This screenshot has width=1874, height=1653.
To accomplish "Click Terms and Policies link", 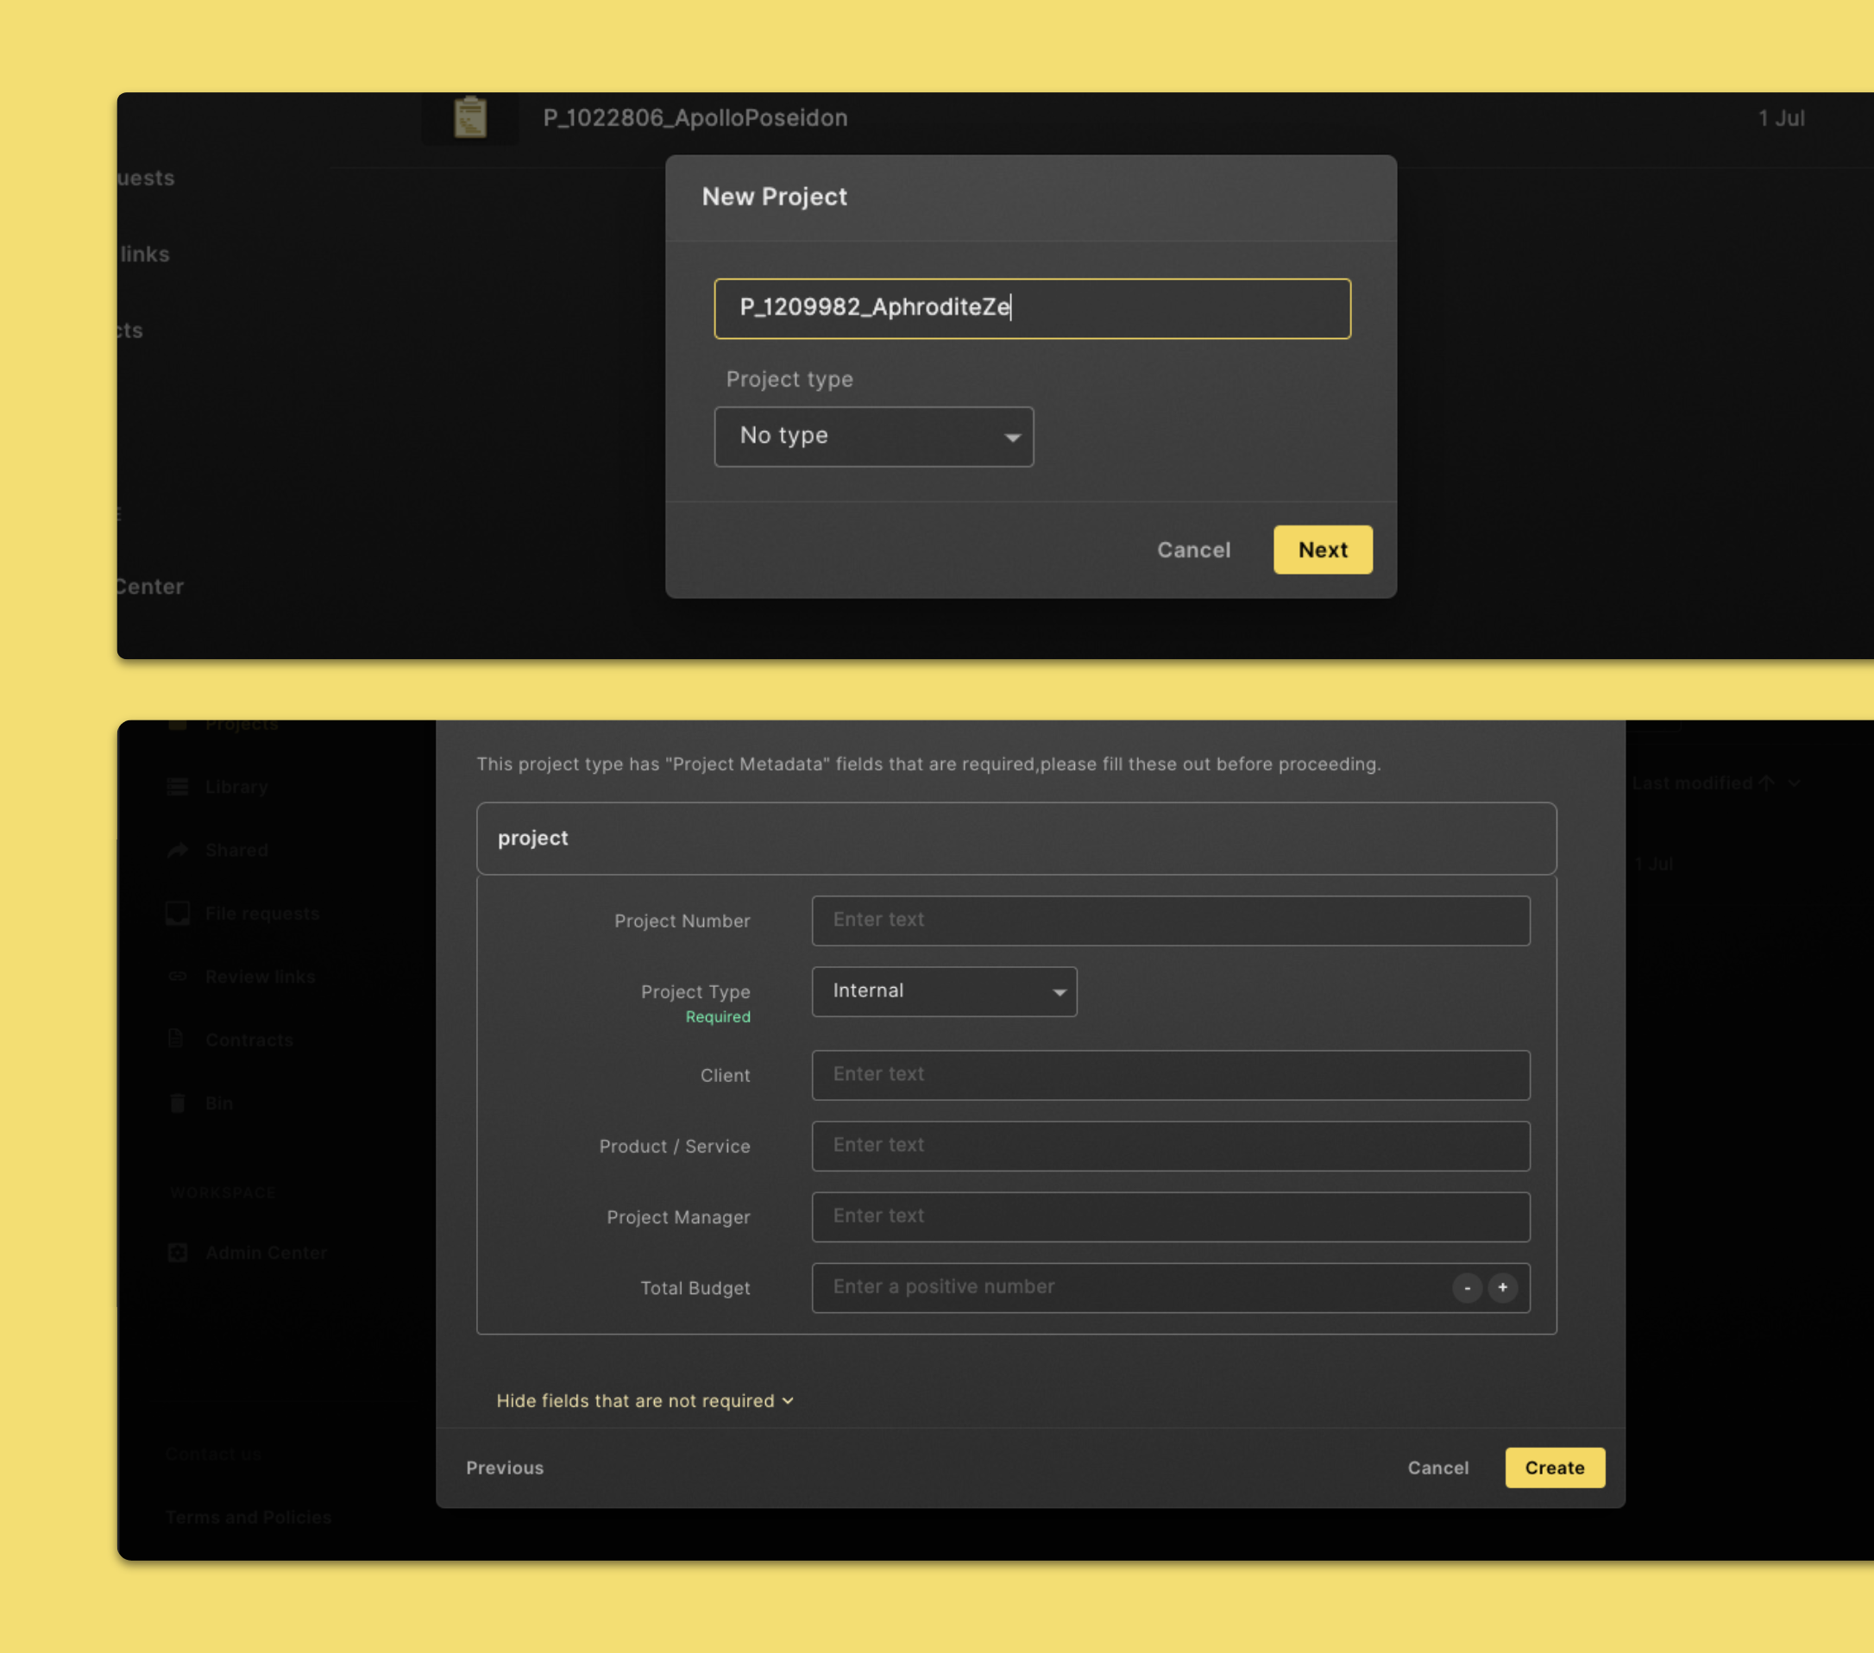I will pos(248,1518).
